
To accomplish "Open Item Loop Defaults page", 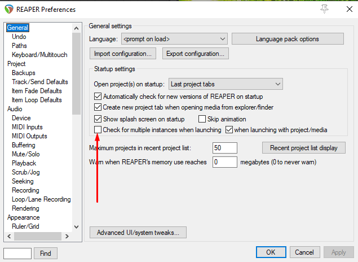I will [x=37, y=100].
